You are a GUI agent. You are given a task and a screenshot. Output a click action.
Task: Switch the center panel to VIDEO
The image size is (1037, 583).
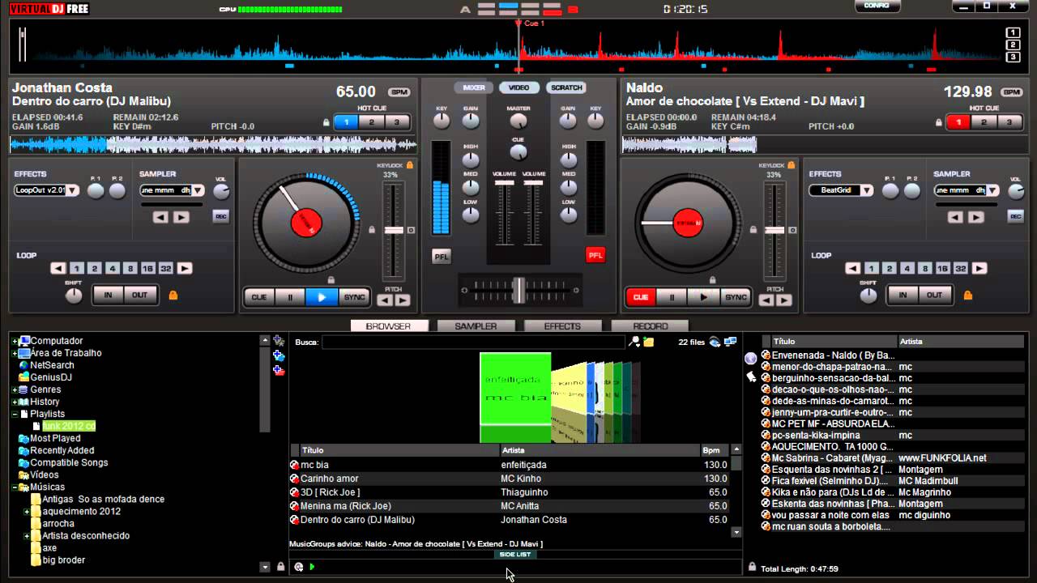[518, 87]
